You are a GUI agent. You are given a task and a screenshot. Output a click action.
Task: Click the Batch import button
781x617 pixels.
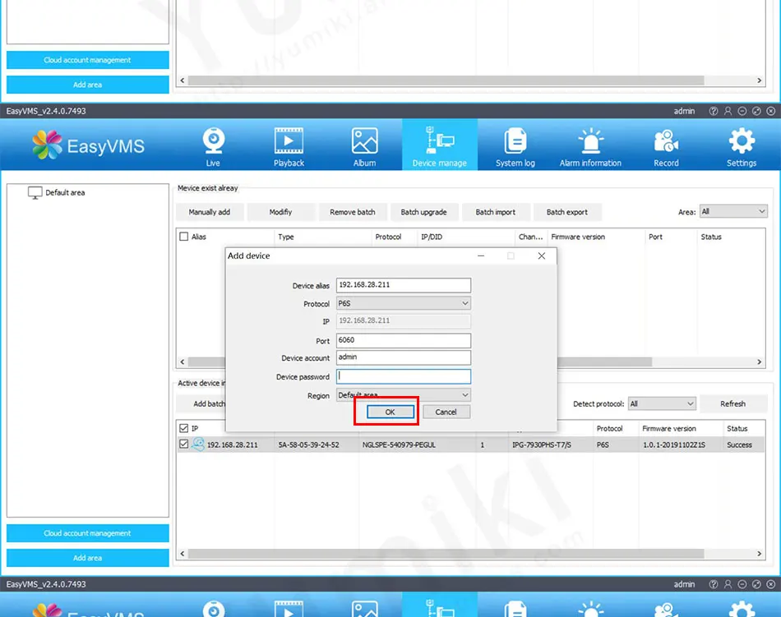coord(496,212)
